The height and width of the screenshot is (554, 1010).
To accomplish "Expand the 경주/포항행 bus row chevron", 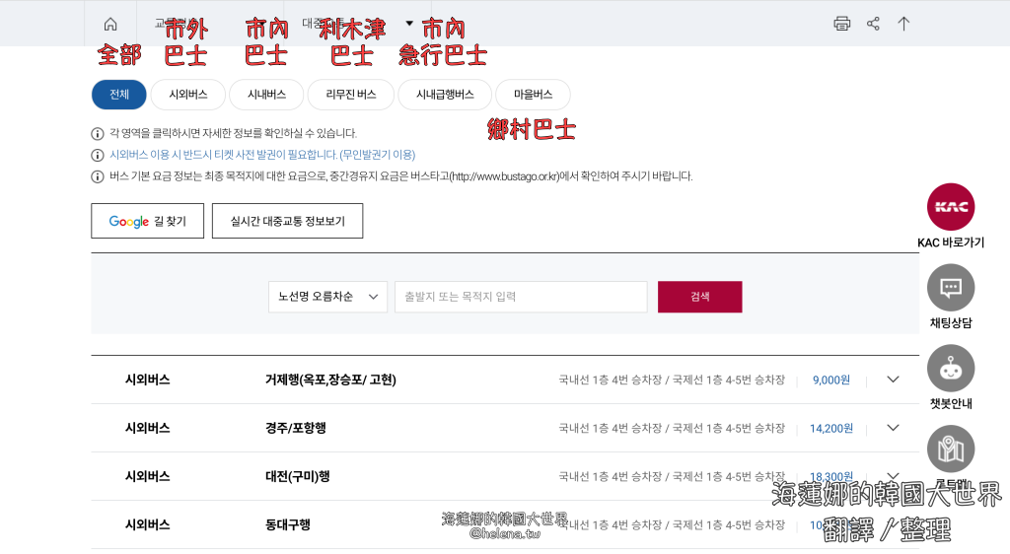I will pyautogui.click(x=893, y=428).
